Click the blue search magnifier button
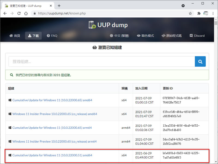 pos(200,61)
